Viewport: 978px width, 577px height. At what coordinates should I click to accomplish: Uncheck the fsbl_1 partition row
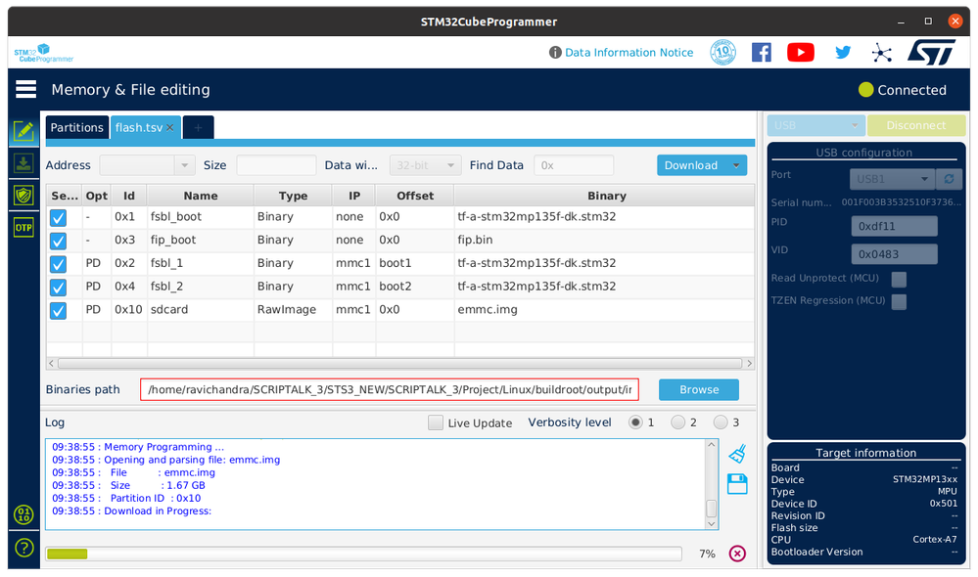click(58, 264)
